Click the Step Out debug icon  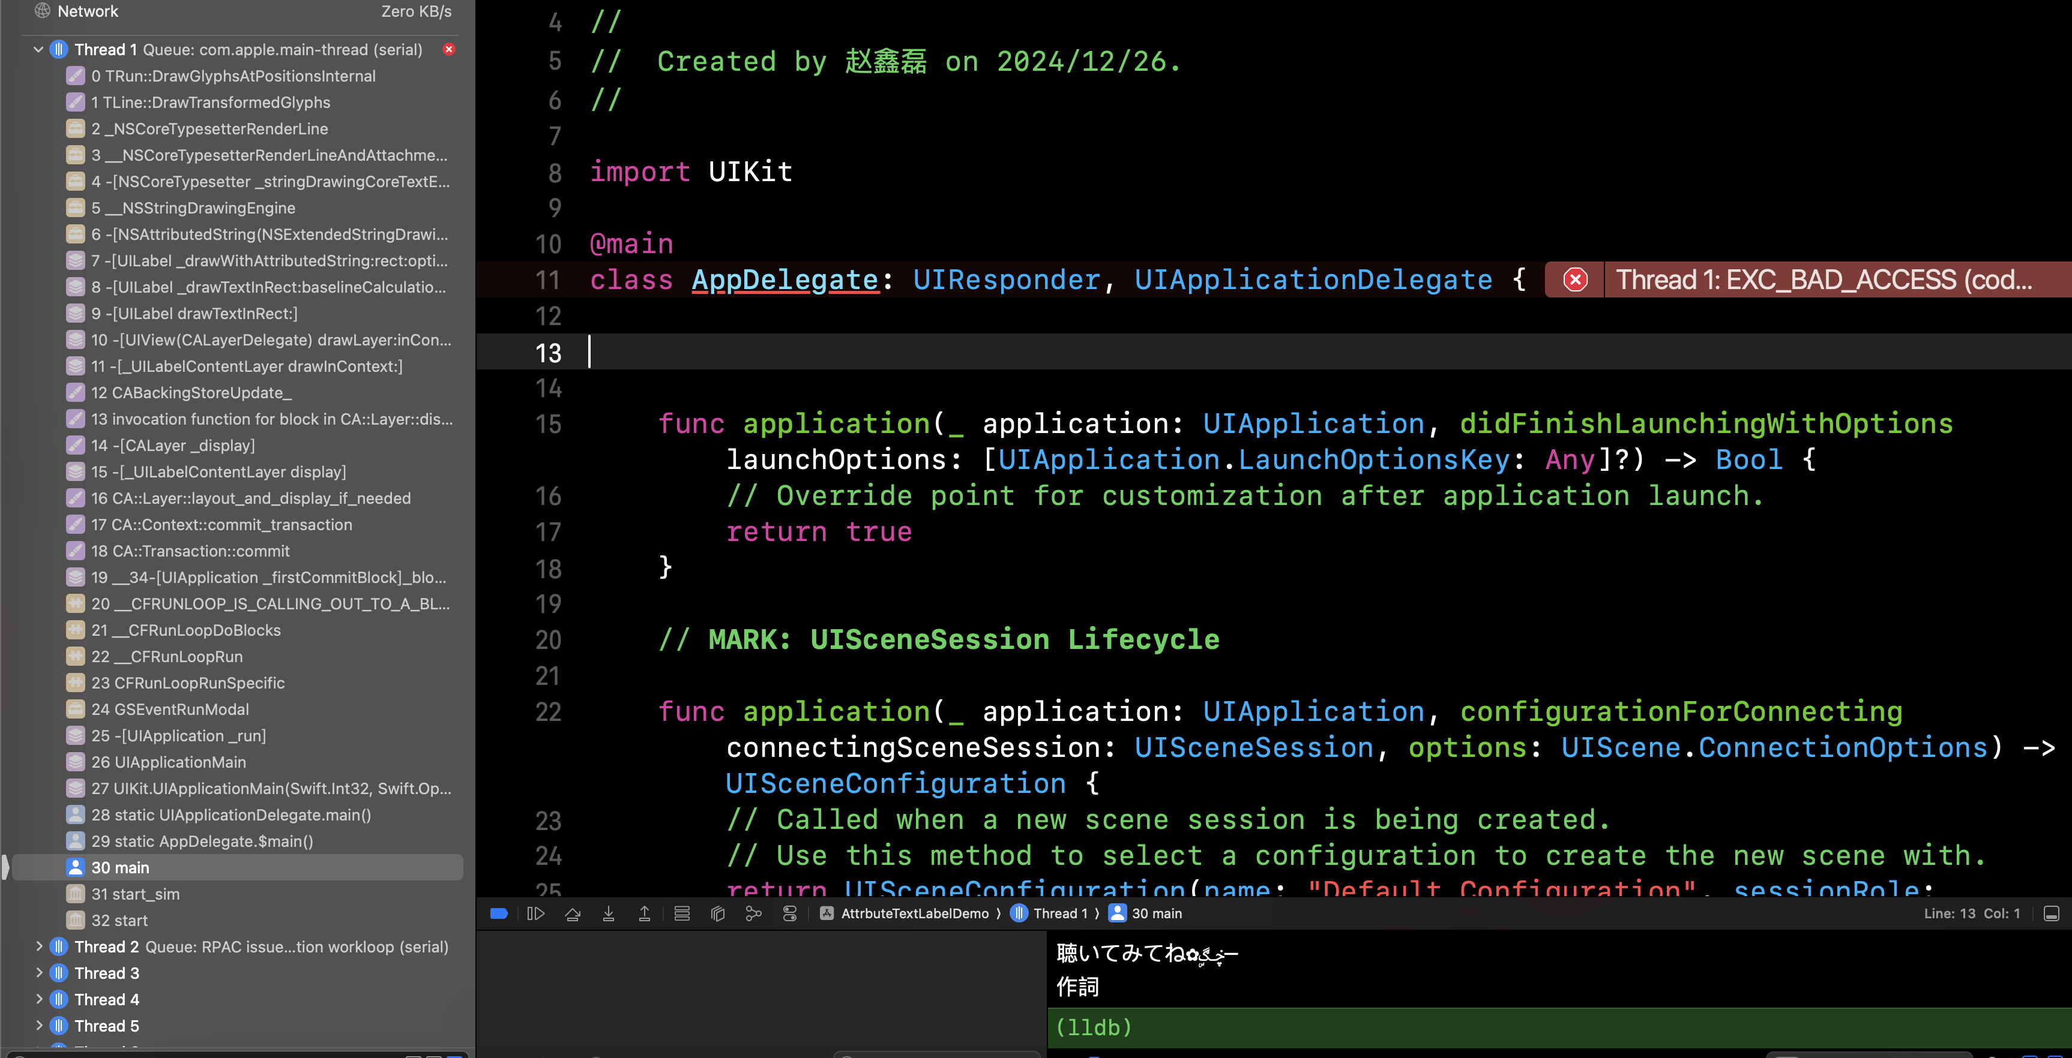[644, 913]
